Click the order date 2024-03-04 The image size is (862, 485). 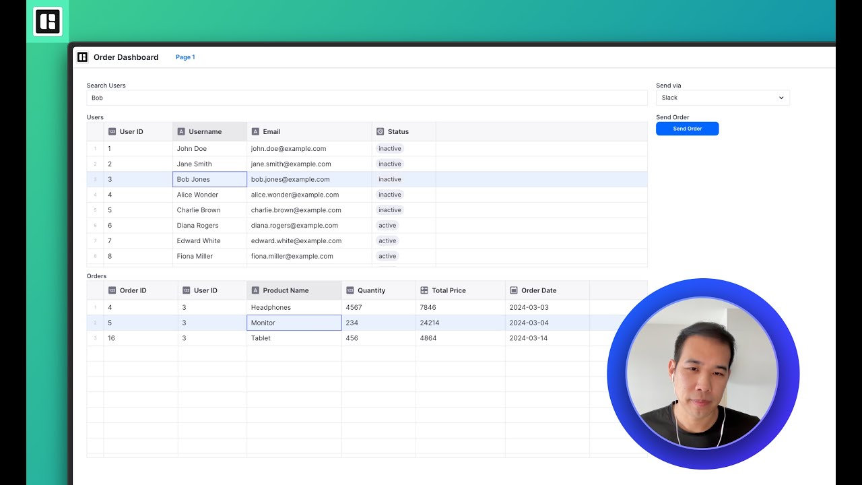pos(548,323)
